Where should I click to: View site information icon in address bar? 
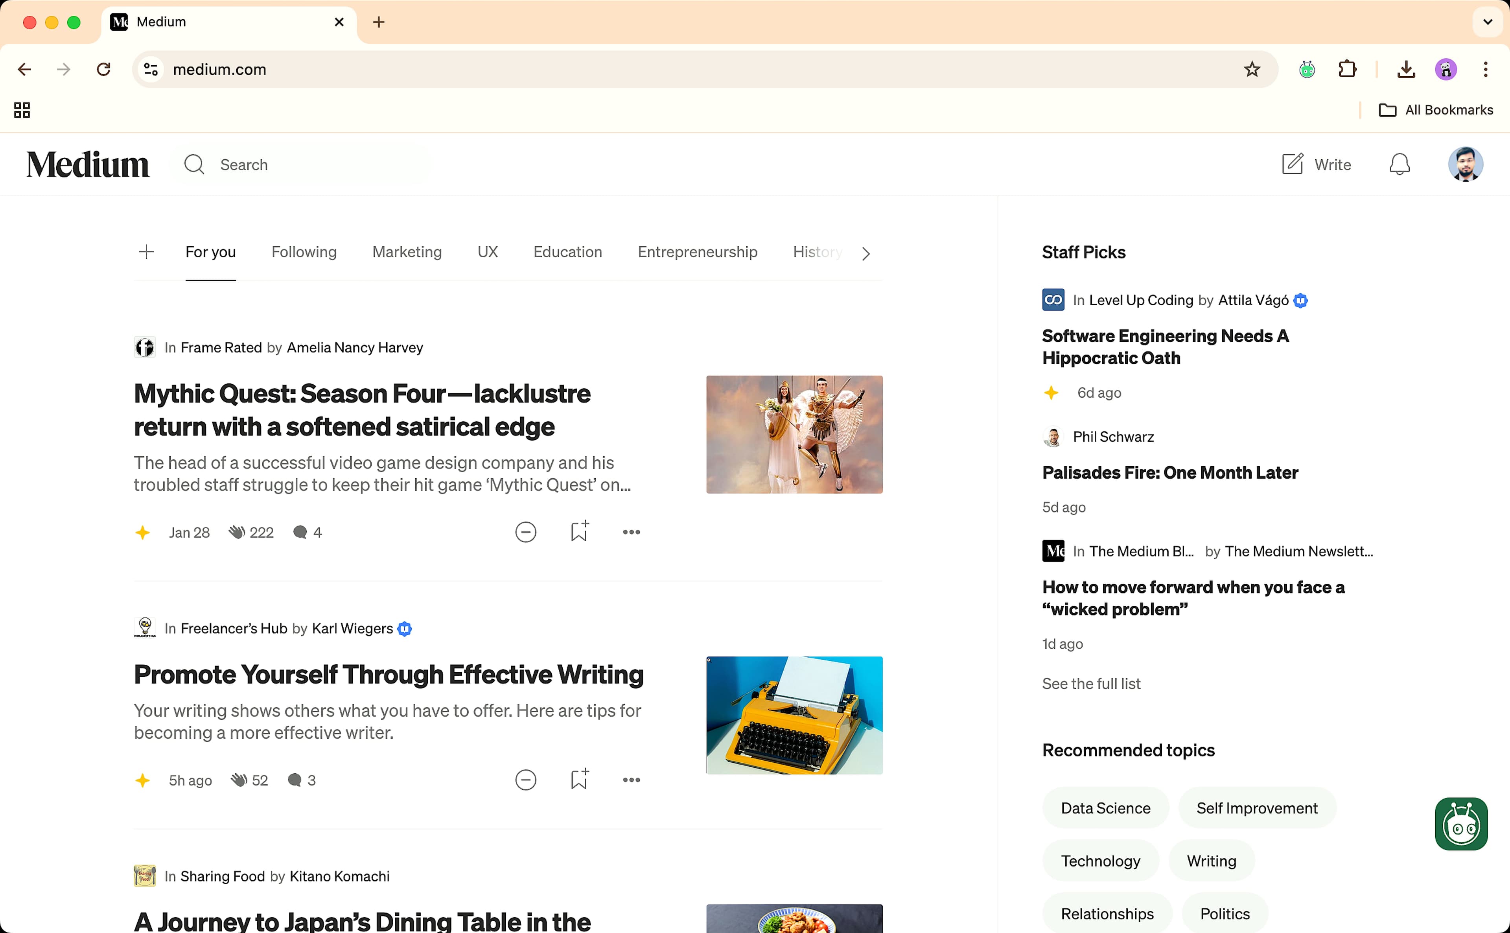click(x=151, y=69)
